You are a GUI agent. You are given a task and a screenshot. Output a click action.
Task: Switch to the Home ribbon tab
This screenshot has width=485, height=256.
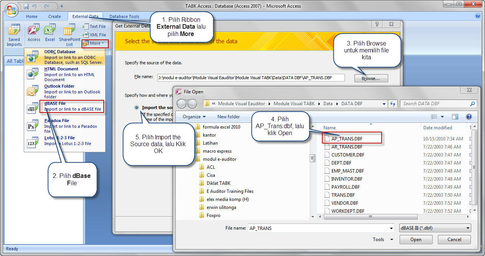31,16
